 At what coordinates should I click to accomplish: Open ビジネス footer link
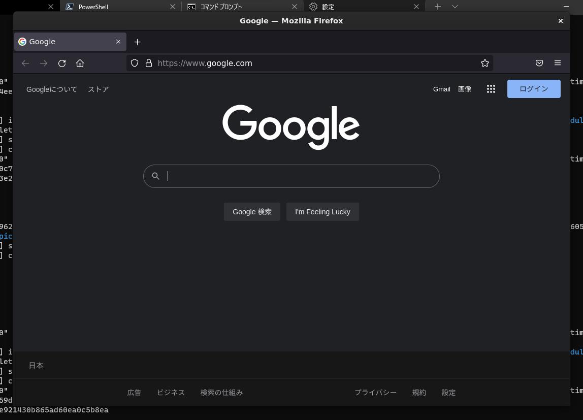pos(171,393)
